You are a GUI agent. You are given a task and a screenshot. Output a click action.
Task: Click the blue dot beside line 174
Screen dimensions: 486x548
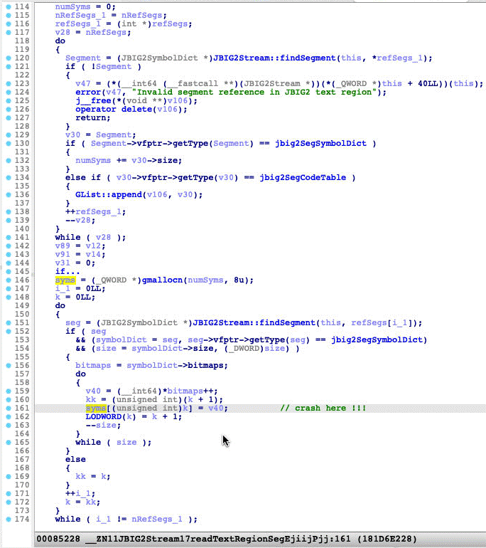pyautogui.click(x=6, y=519)
